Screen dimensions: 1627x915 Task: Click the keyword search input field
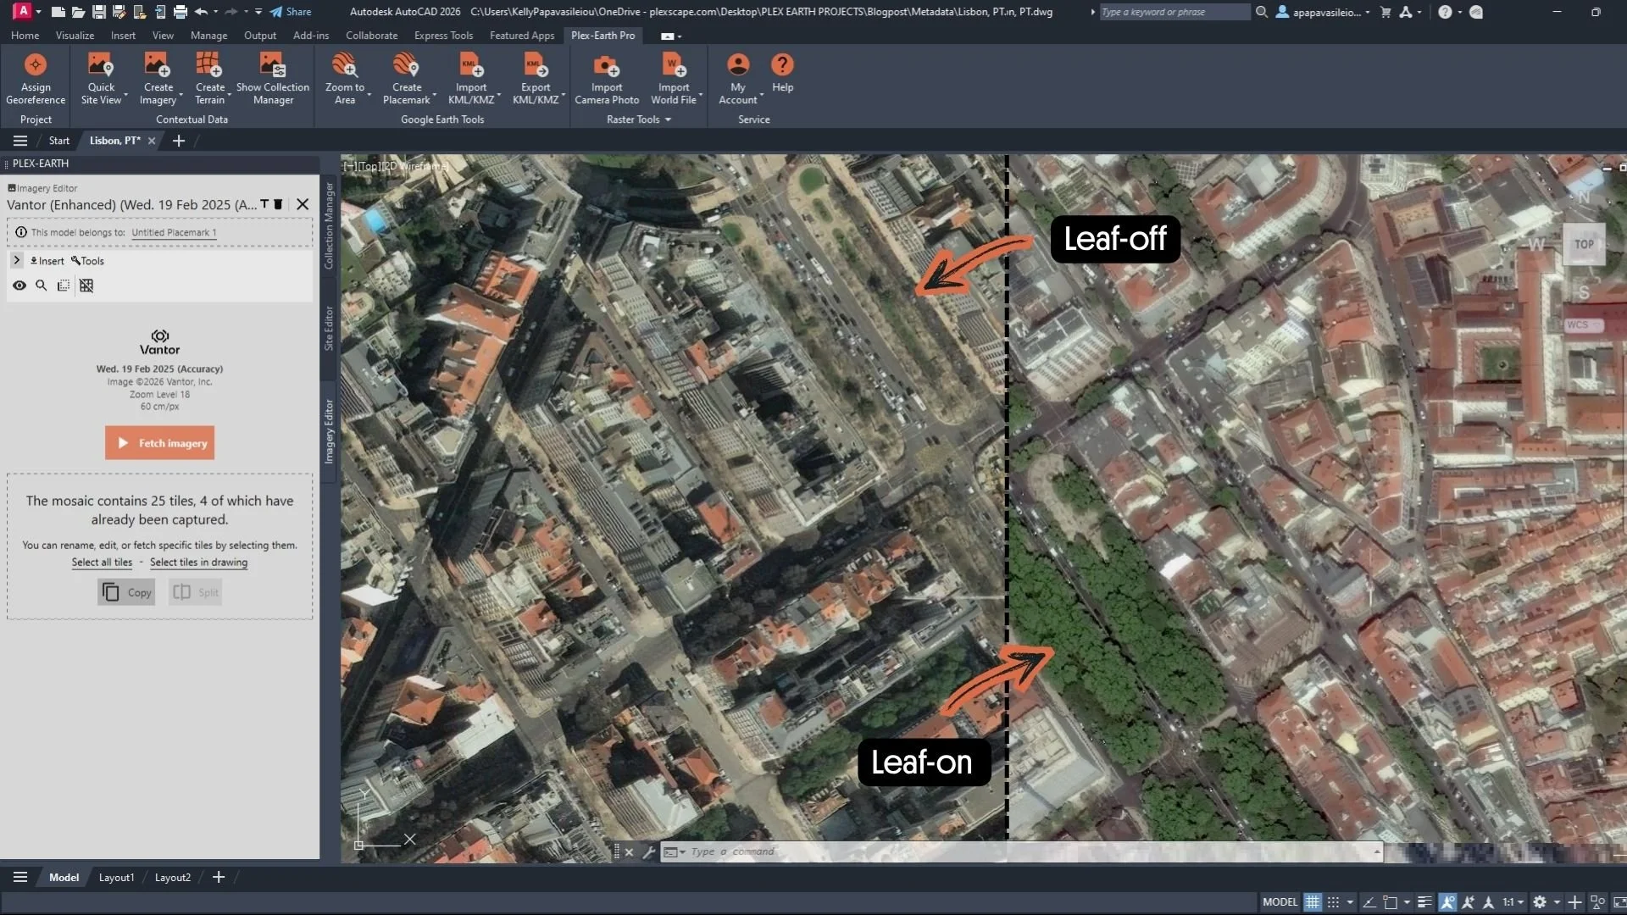click(1174, 12)
